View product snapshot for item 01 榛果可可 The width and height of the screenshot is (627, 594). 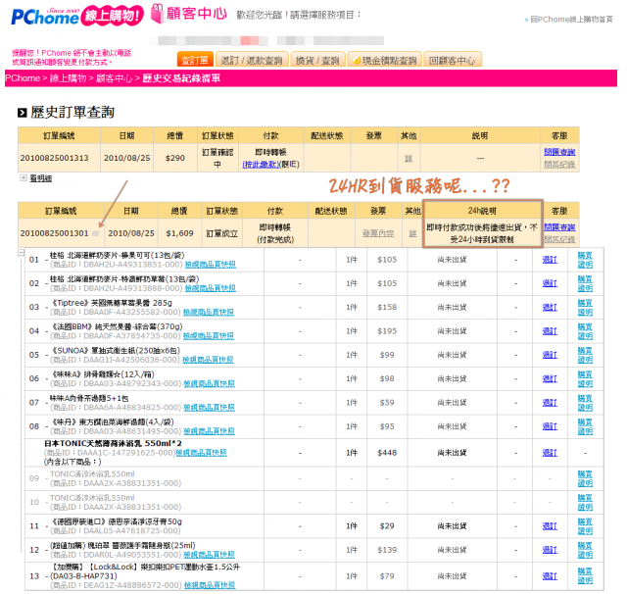(211, 265)
